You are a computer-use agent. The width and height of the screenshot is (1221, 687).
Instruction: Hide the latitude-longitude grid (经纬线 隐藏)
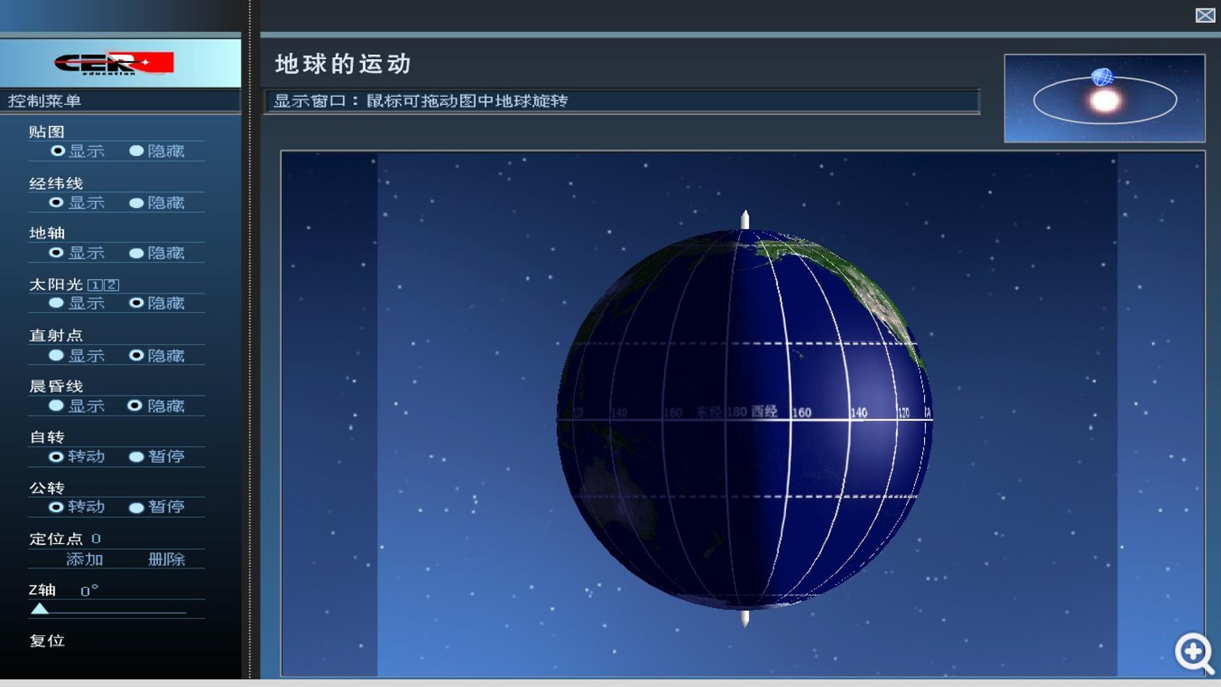[x=156, y=202]
